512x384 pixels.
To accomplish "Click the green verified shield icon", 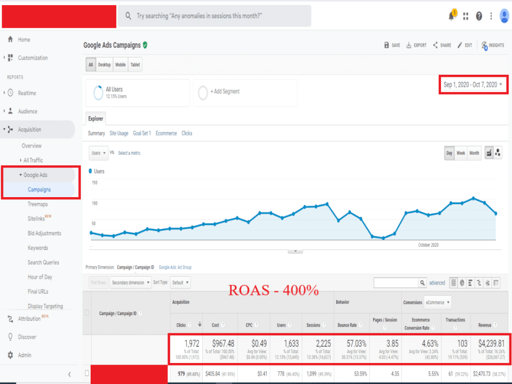I will [145, 45].
